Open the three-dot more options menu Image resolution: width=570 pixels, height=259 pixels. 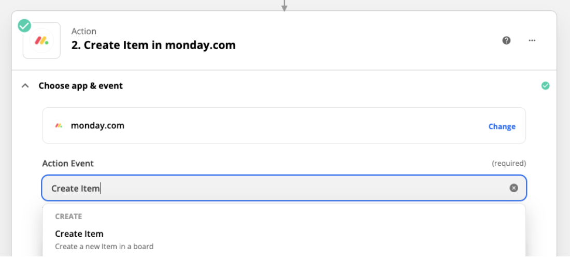click(532, 40)
